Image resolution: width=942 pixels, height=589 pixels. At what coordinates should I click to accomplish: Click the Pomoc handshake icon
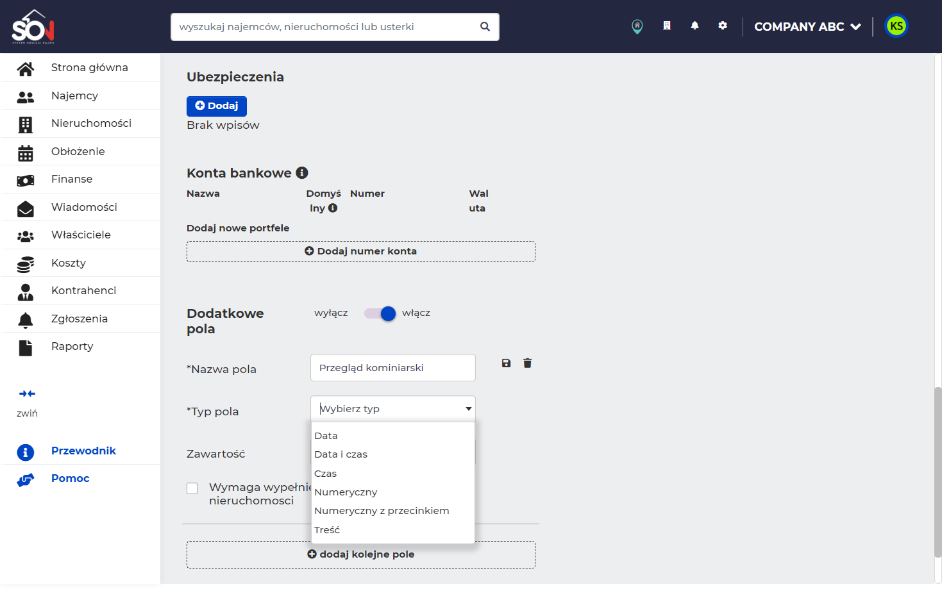pos(26,480)
